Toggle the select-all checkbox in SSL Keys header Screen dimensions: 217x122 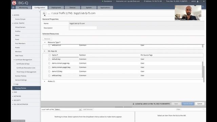click(x=50, y=55)
